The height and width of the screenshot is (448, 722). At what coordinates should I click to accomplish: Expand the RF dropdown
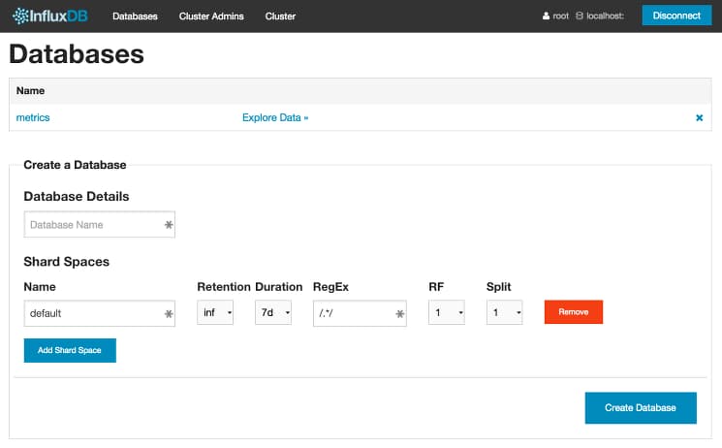click(x=446, y=312)
